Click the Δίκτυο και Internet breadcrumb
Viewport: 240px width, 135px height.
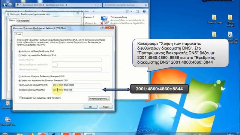(32, 5)
